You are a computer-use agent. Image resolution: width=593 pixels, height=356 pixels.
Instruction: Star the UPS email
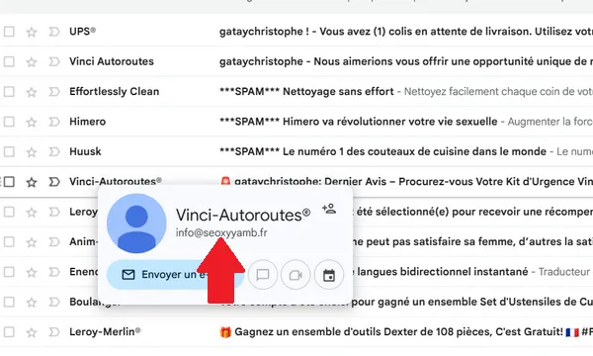(x=32, y=32)
